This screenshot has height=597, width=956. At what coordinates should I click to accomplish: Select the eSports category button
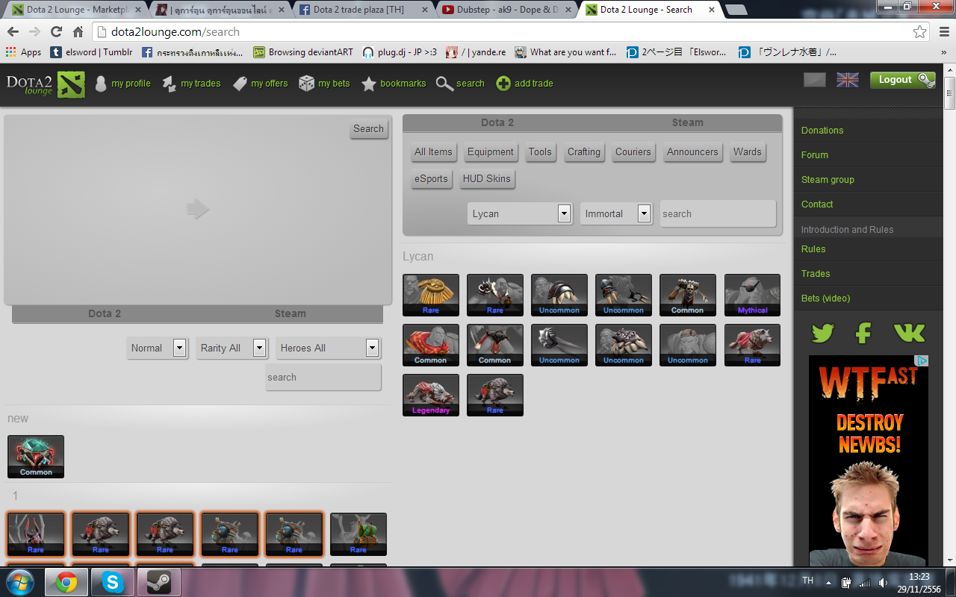coord(432,179)
